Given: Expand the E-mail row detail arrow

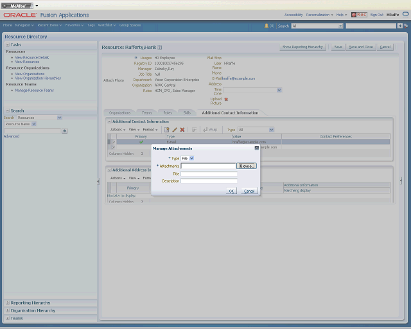Looking at the screenshot, I should coord(114,142).
